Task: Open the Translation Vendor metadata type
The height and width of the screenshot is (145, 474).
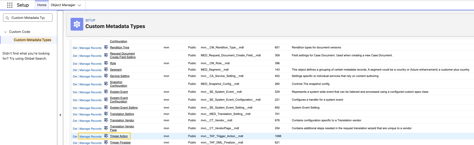Action: [x=122, y=121]
